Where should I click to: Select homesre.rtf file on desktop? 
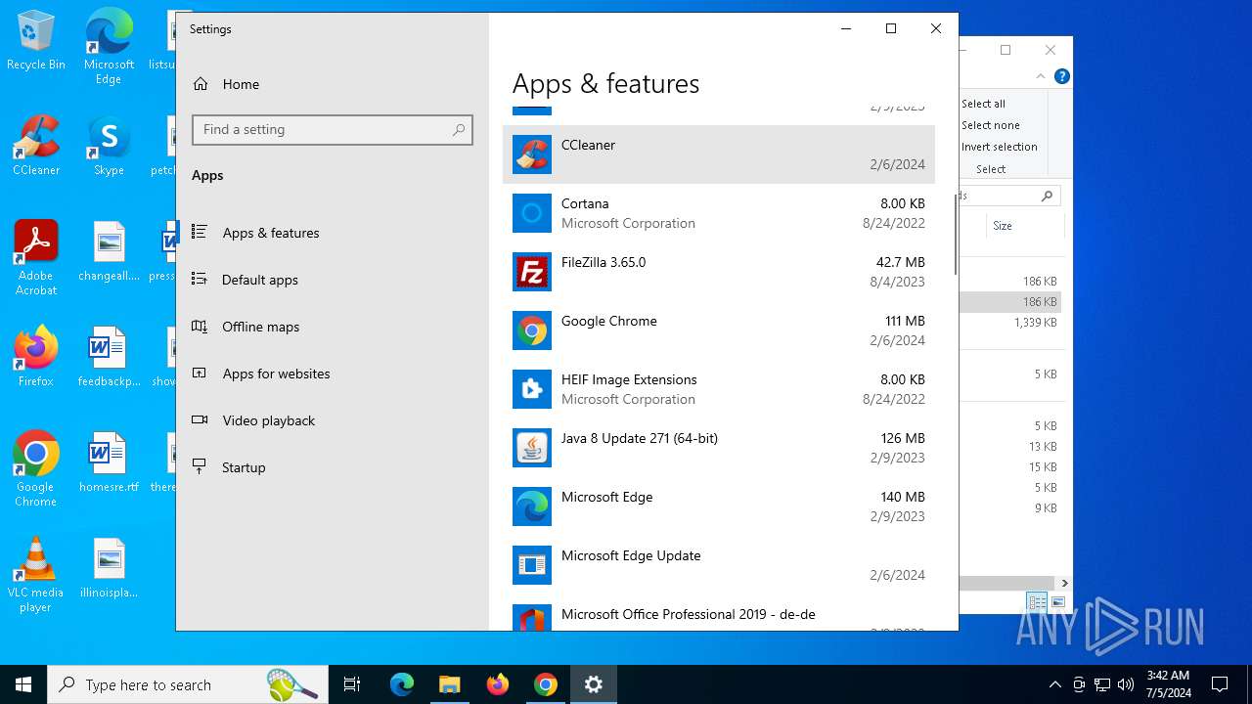pyautogui.click(x=109, y=462)
